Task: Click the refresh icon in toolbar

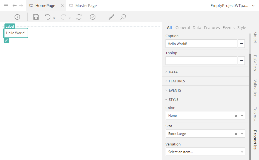Action: click(79, 17)
